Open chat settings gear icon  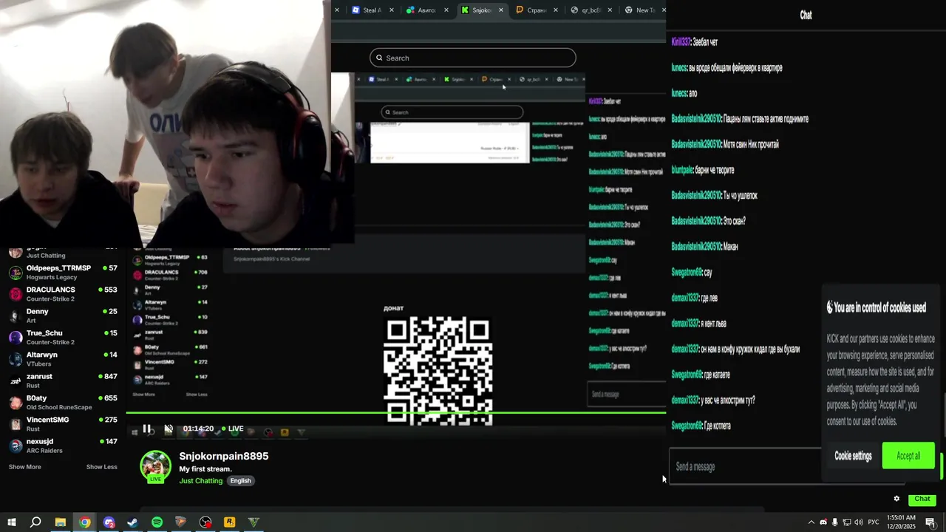coord(896,499)
